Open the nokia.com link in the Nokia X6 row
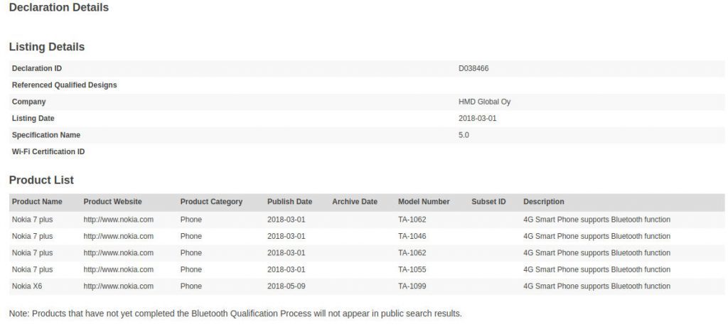The width and height of the screenshot is (728, 327). click(x=119, y=286)
